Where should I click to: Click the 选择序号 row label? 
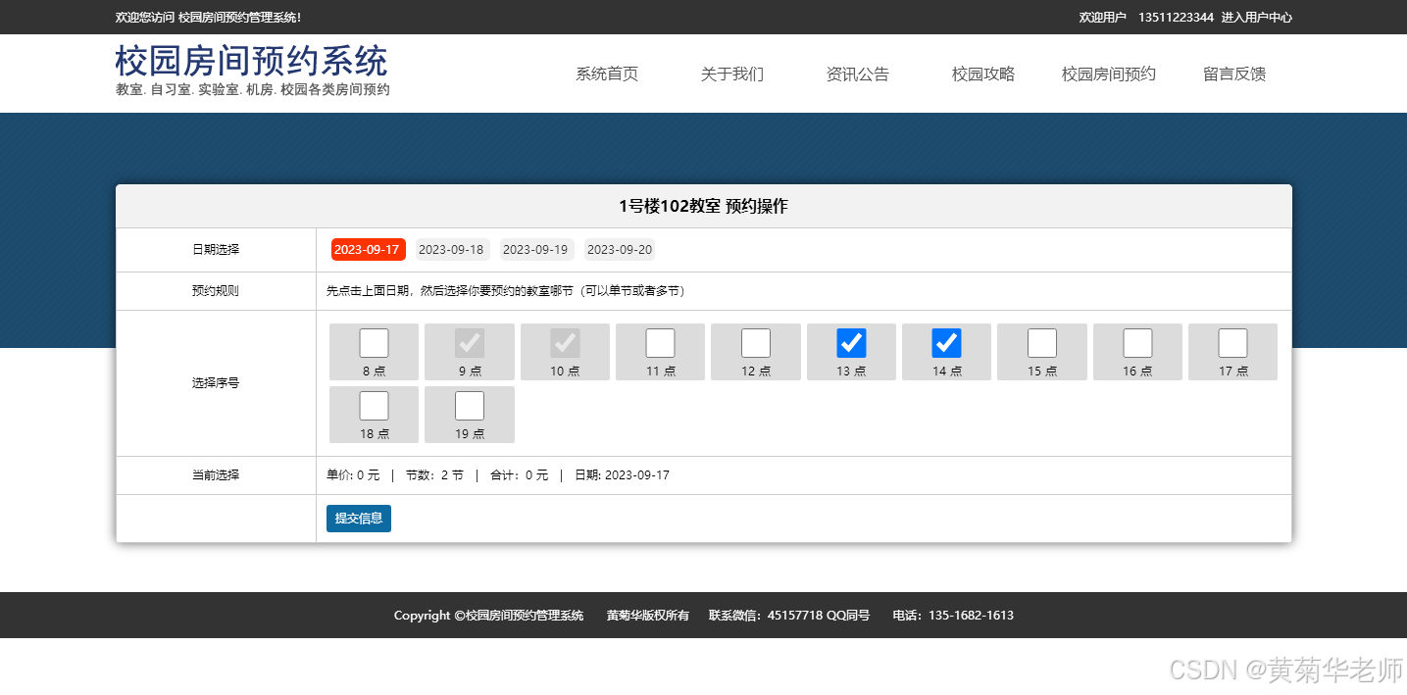(x=216, y=383)
